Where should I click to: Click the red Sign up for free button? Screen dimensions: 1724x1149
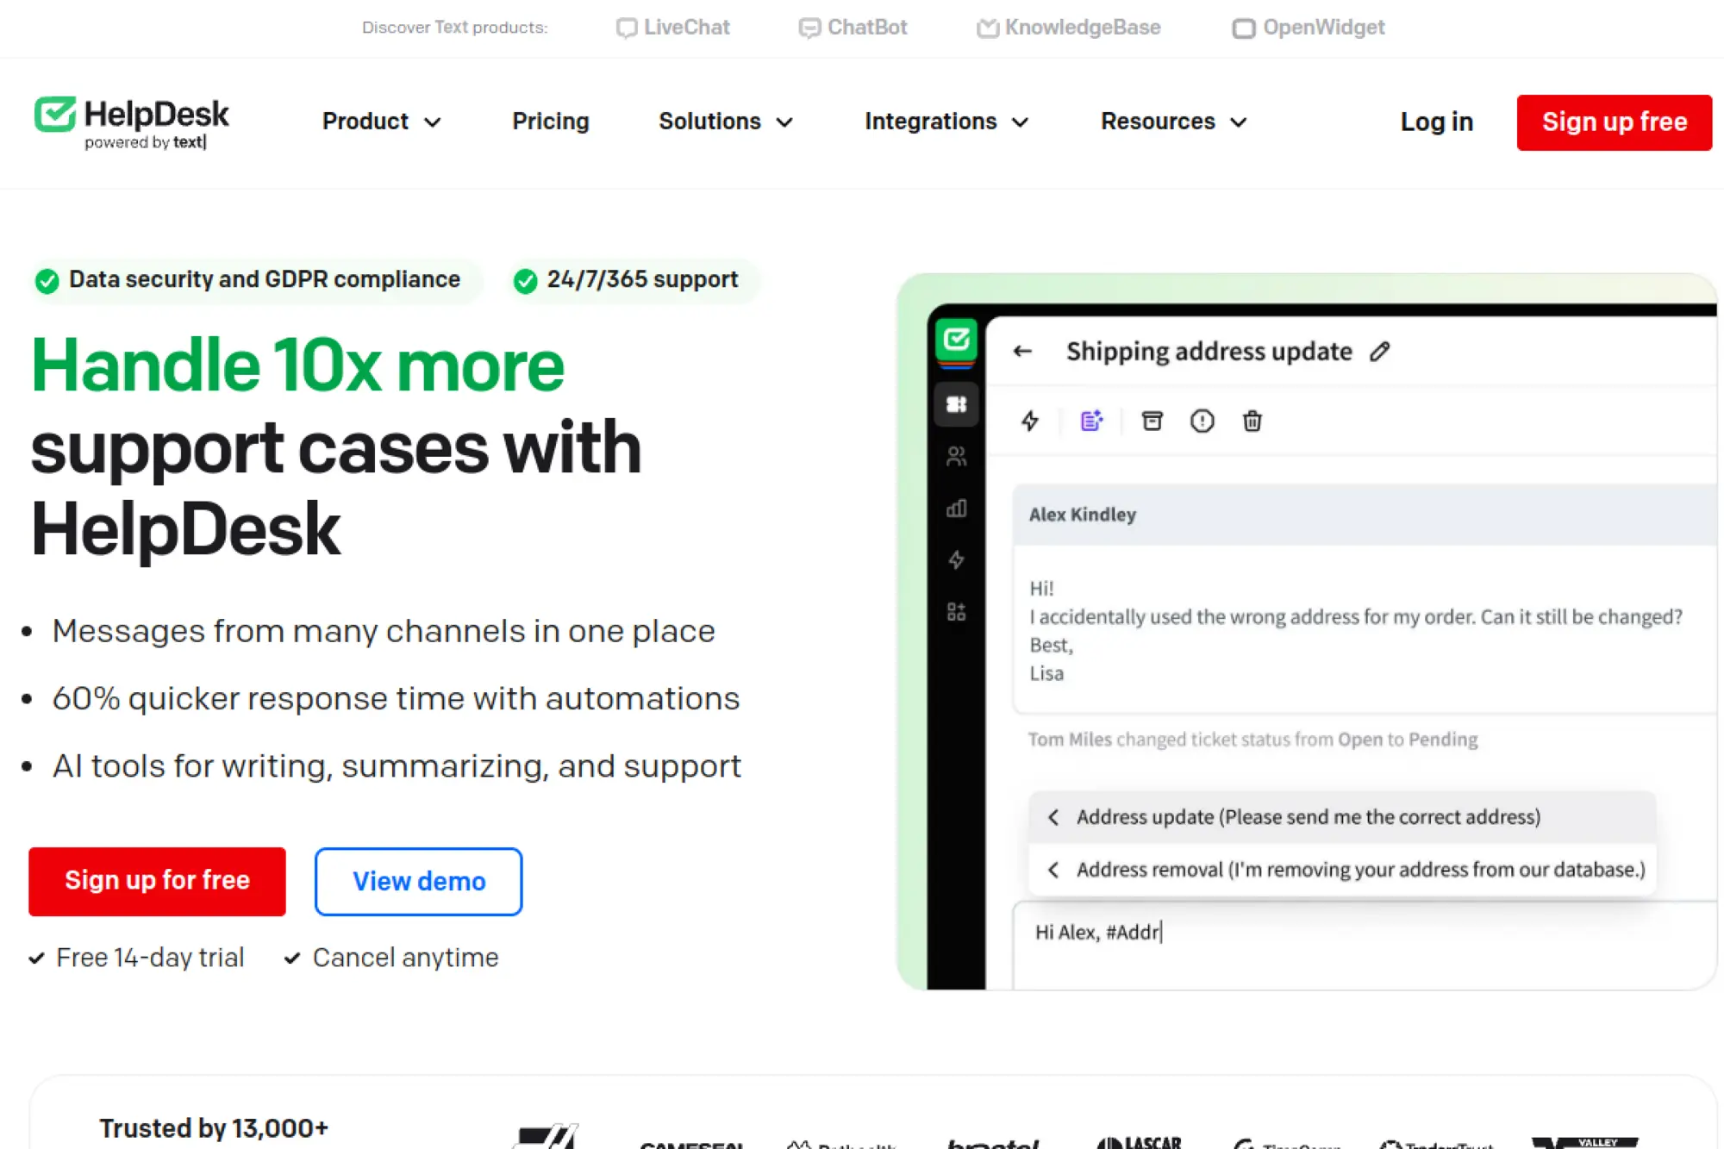(157, 880)
